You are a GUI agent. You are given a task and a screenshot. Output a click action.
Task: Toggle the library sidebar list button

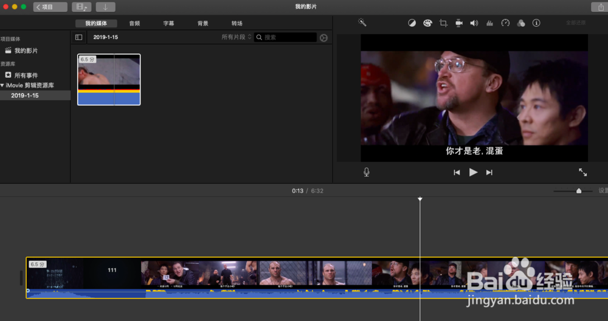78,37
